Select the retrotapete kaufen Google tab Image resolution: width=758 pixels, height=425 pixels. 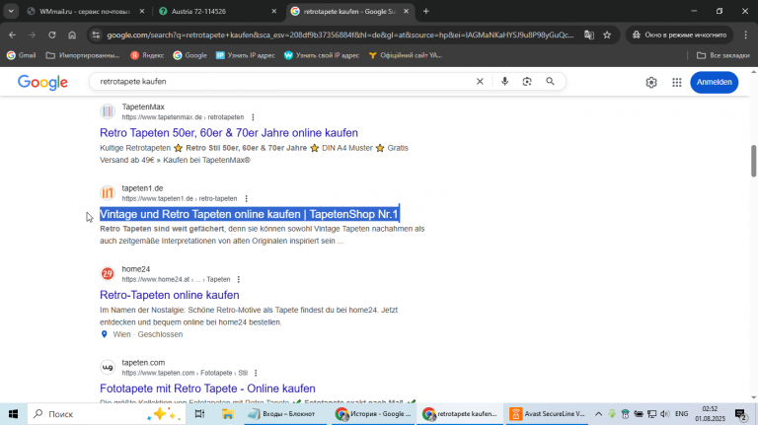(350, 11)
